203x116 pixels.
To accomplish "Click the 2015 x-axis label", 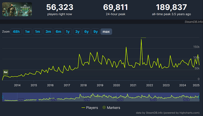I will pyautogui.click(x=34, y=85).
